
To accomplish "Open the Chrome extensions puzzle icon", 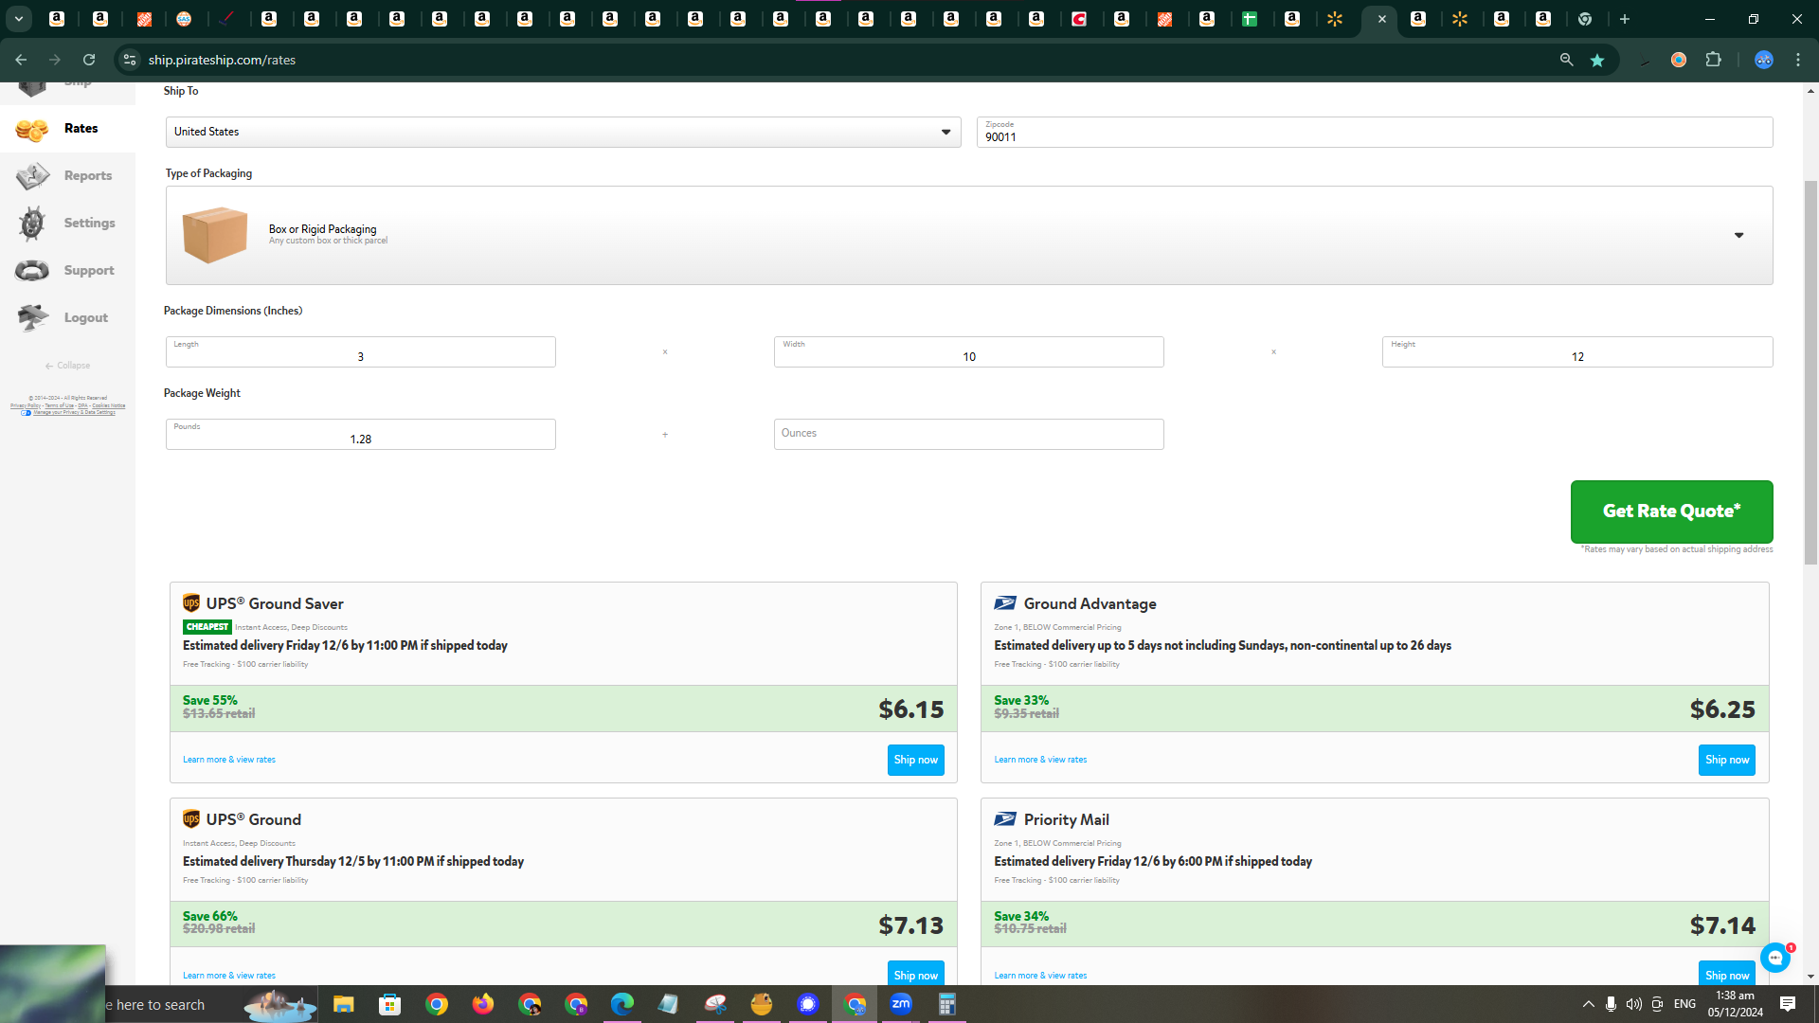I will (x=1713, y=60).
